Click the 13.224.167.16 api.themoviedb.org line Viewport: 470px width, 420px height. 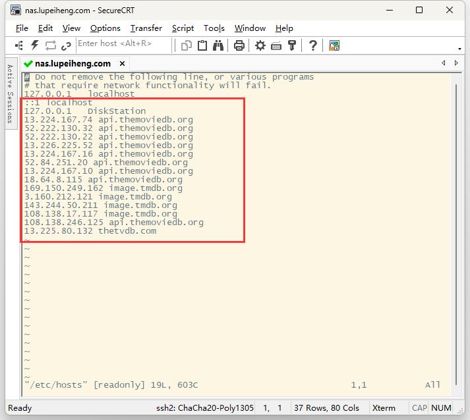pos(109,154)
